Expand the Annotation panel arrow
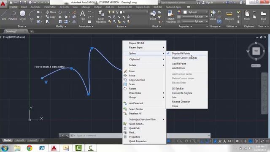 point(93,26)
